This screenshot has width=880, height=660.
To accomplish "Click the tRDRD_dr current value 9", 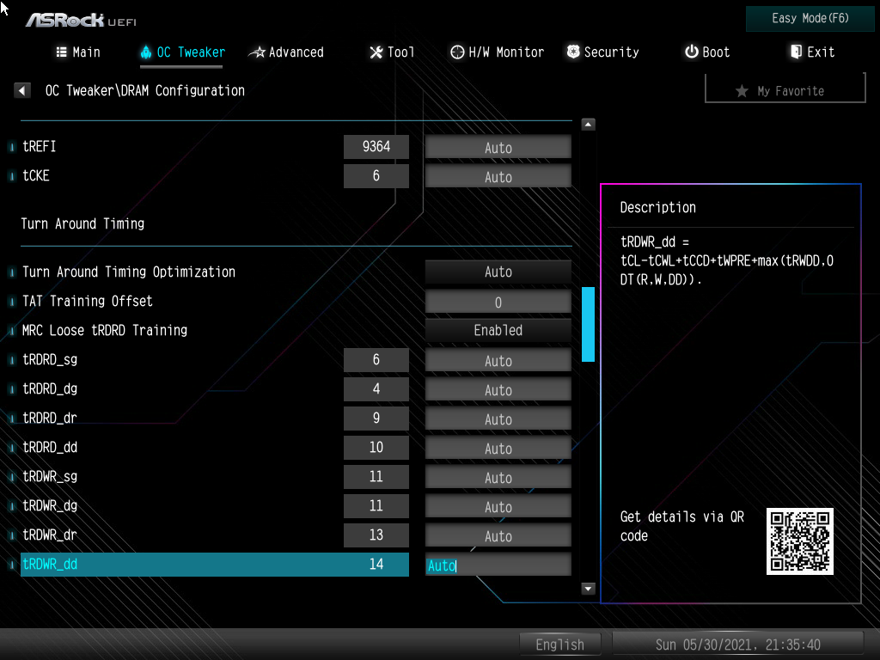I will [376, 419].
